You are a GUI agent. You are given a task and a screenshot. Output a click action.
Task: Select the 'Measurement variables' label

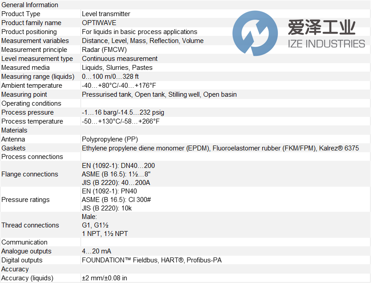click(x=35, y=41)
